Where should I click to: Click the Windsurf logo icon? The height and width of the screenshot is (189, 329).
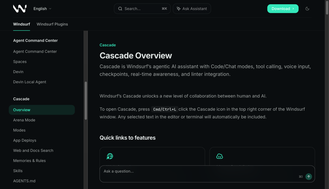pyautogui.click(x=20, y=9)
